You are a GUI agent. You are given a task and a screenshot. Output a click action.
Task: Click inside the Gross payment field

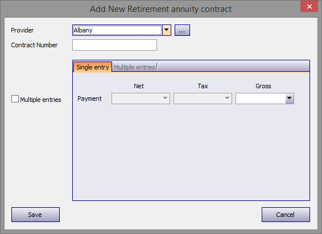point(261,98)
